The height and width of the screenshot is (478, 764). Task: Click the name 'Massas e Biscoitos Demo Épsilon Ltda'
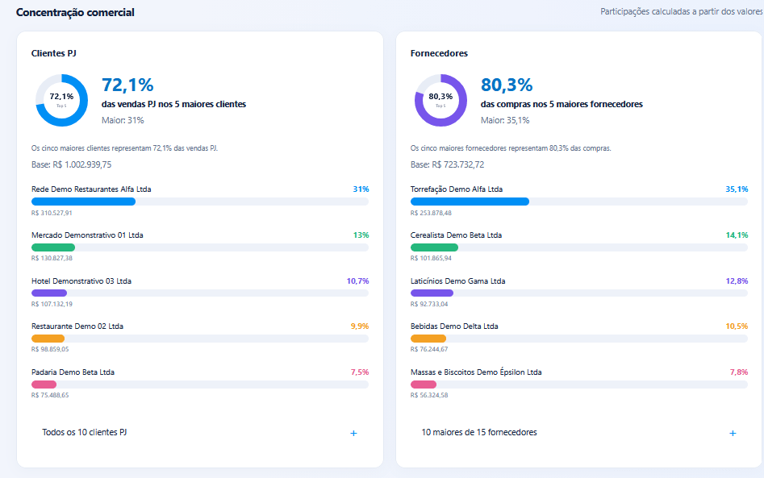coord(476,372)
